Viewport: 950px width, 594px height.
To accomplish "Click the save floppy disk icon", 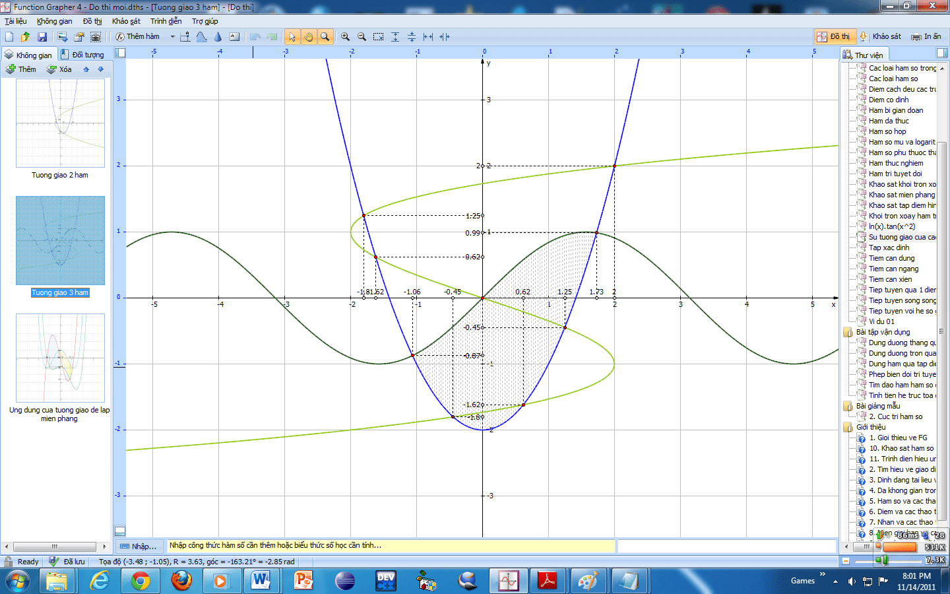I will click(42, 37).
